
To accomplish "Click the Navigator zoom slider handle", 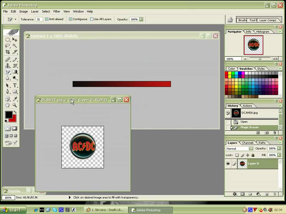I will [x=260, y=59].
